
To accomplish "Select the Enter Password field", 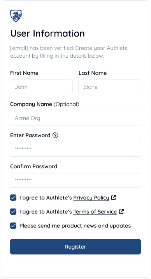I will coord(75,149).
